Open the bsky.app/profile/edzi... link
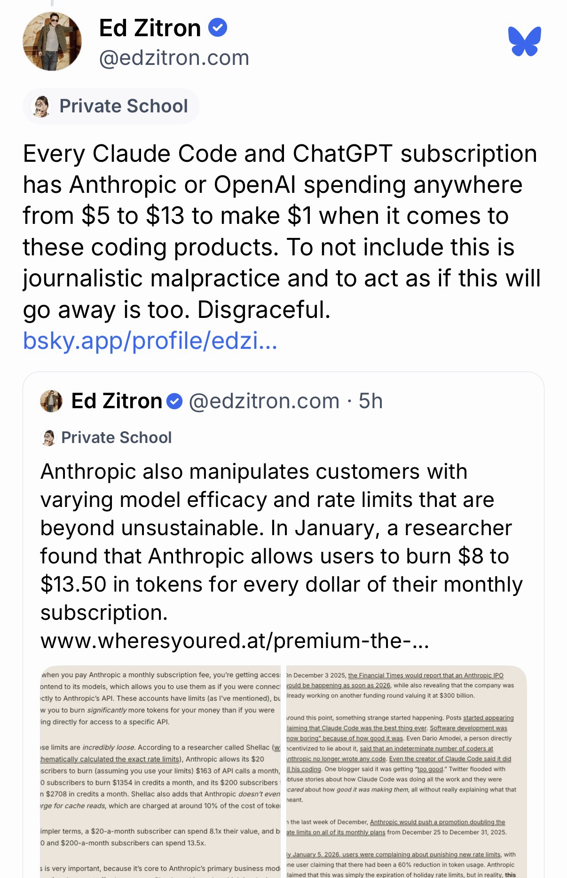 [x=150, y=341]
